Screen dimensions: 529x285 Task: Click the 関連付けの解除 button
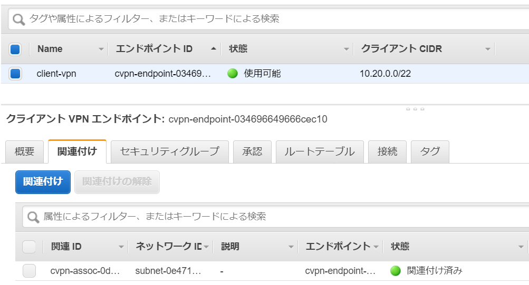tap(117, 182)
